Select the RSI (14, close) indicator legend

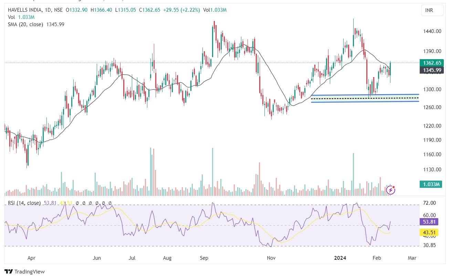(x=24, y=203)
